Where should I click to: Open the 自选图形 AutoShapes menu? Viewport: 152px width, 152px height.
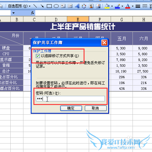(x=19, y=6)
